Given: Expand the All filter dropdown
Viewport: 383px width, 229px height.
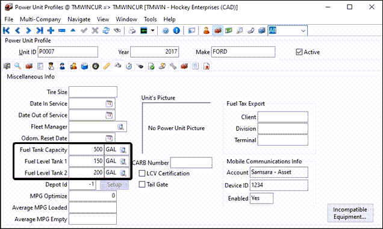Looking at the screenshot, I should click(303, 31).
